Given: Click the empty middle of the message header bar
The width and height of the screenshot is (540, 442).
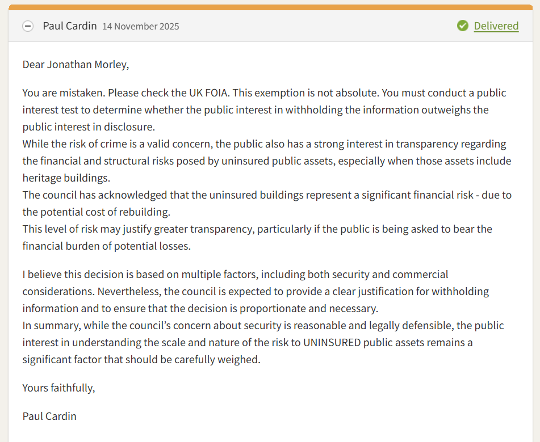Looking at the screenshot, I should tap(318, 26).
